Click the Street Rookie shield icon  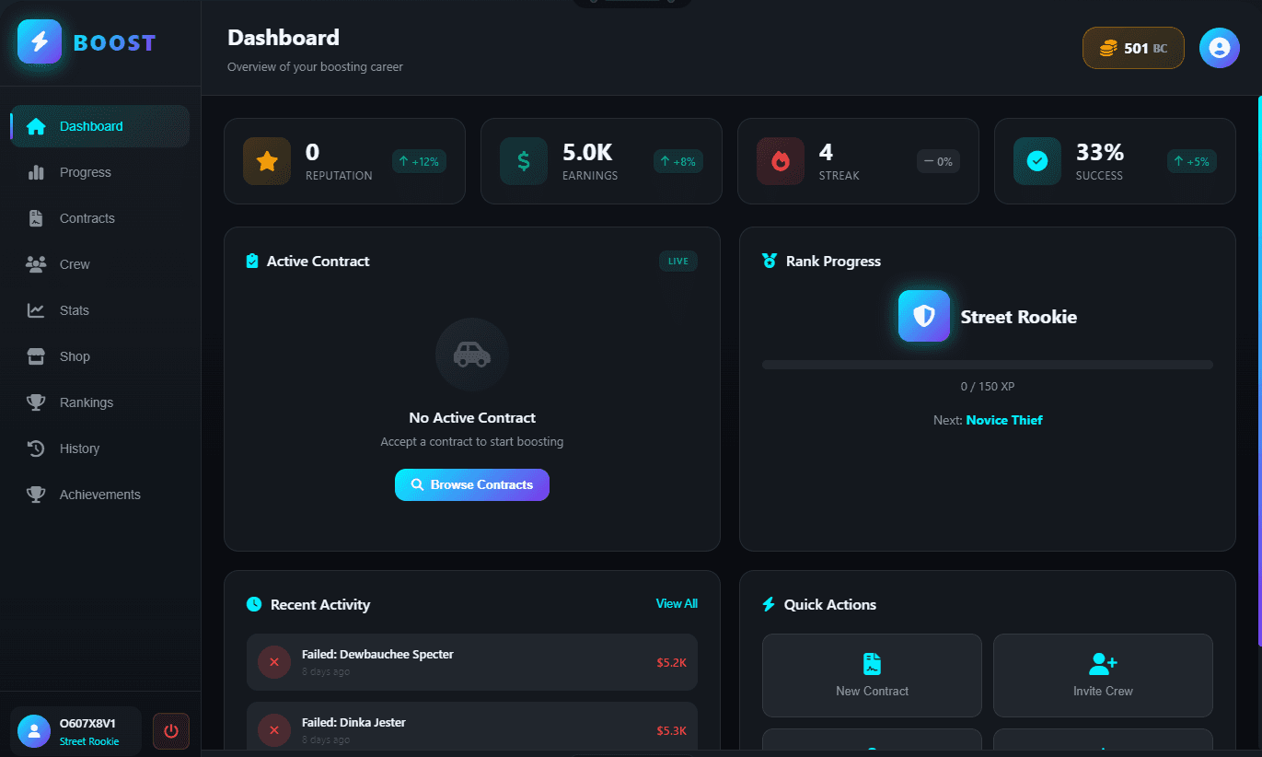coord(924,316)
